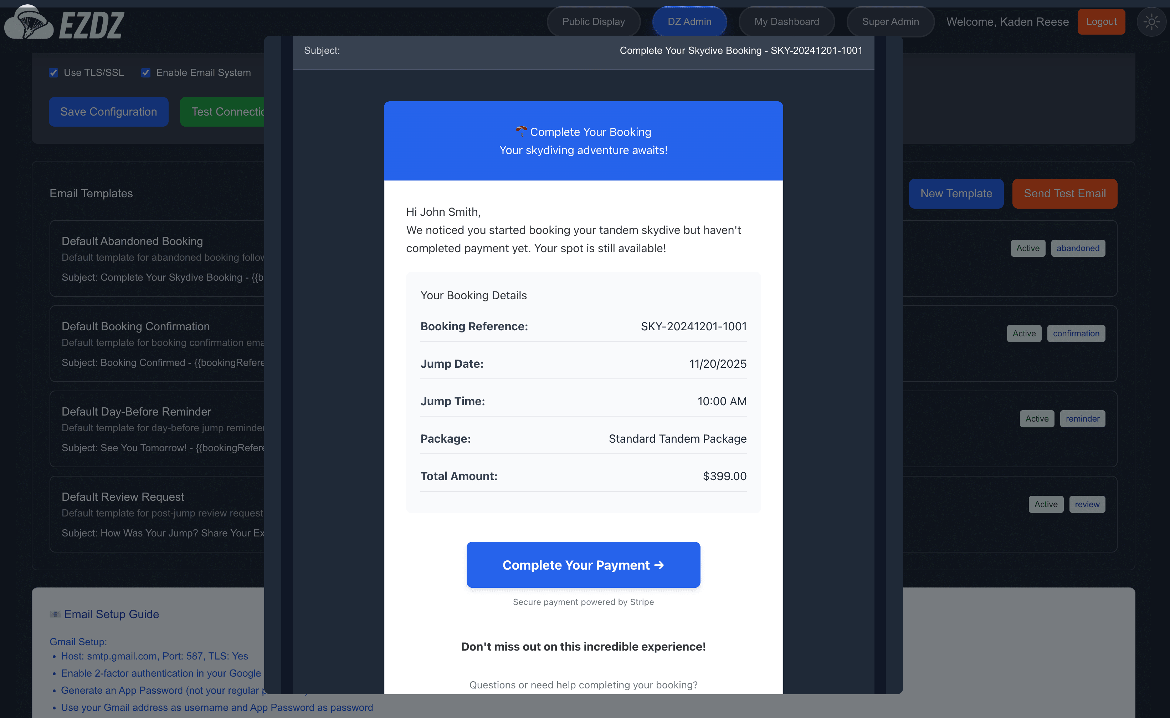
Task: Switch to the Public Display tab
Action: pos(593,21)
